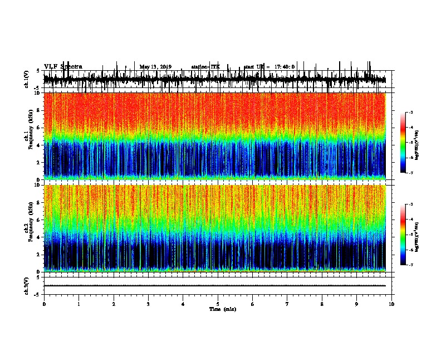This screenshot has width=441, height=341.
Task: Click the "1" tick on time axis
Action: [x=79, y=304]
